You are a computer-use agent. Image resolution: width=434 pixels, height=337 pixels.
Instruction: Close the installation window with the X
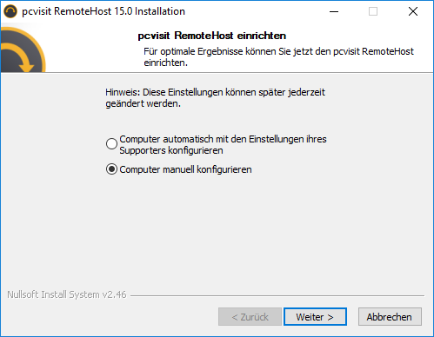(x=413, y=11)
